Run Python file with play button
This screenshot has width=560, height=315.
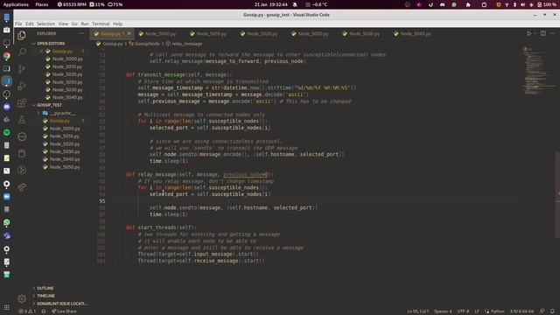(528, 33)
